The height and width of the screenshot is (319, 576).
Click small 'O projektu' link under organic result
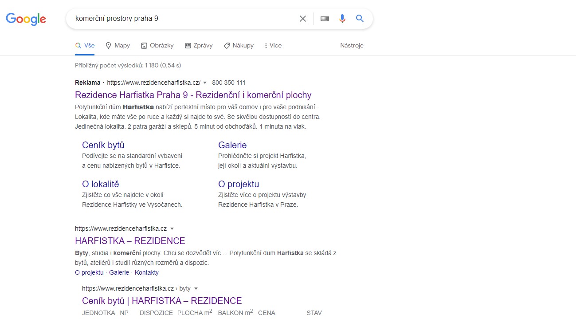coord(89,272)
